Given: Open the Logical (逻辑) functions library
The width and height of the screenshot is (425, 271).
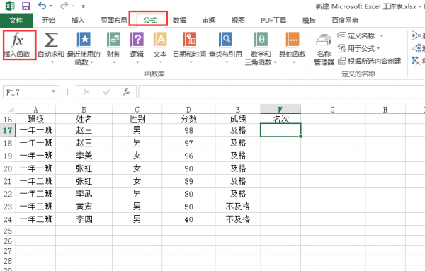Looking at the screenshot, I should point(137,45).
